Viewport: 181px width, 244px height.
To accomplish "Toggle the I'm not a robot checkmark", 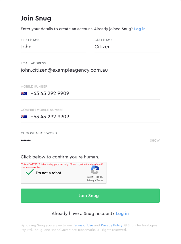I will 30,172.
